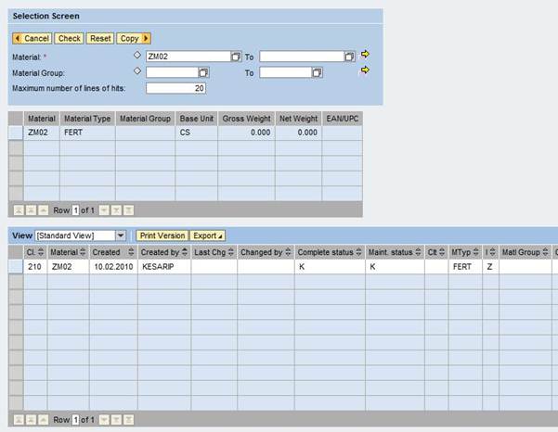Go to previous page in lower table pager
Screen dimensions: 558x432
[31, 420]
